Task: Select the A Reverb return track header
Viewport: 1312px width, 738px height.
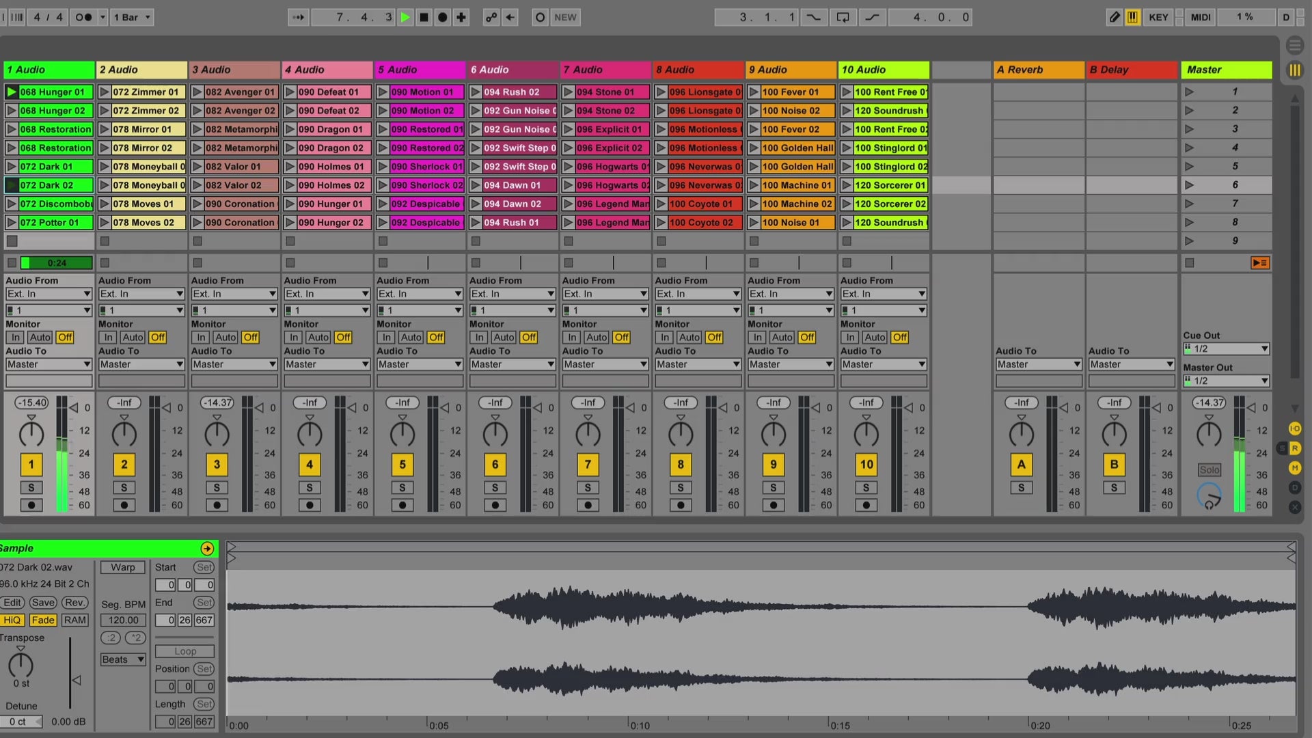Action: coord(1037,70)
